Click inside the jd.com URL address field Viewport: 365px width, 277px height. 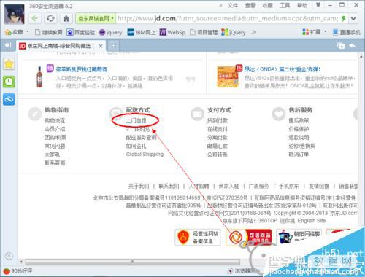(228, 18)
